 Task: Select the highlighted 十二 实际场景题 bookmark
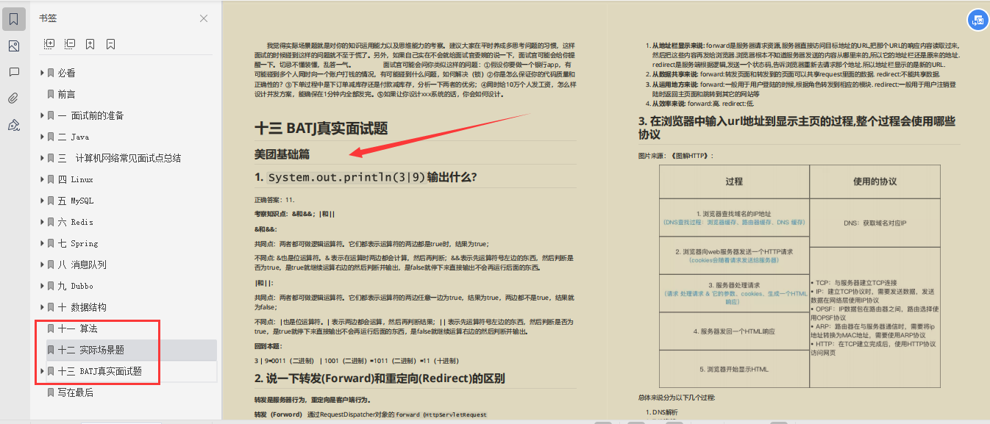(x=91, y=350)
